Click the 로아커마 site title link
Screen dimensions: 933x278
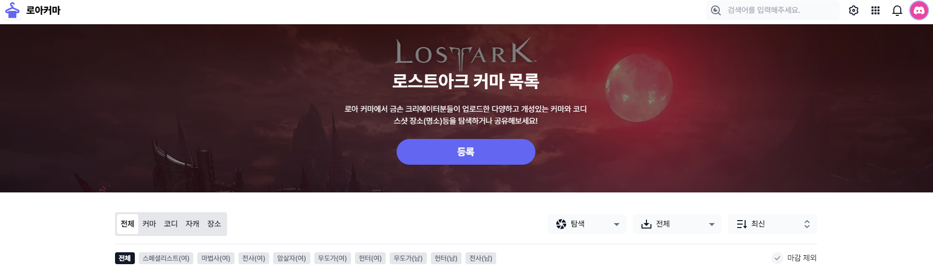[43, 10]
